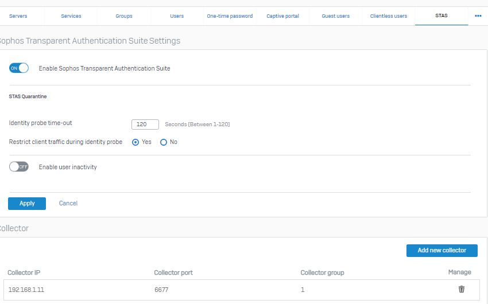Click the Enable user inactivity label
The height and width of the screenshot is (304, 488).
(x=68, y=167)
